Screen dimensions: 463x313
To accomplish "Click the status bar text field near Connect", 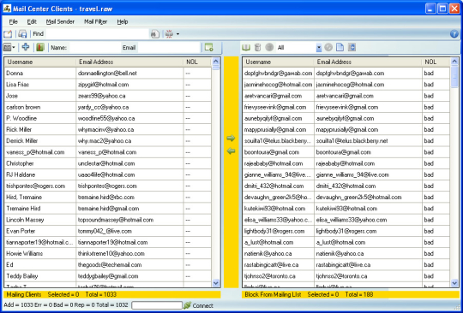I will [x=157, y=305].
